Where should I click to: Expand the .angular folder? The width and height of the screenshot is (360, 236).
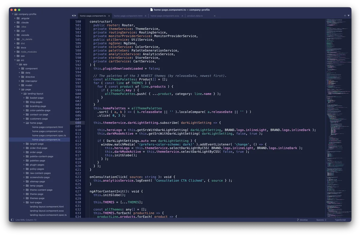(15, 18)
